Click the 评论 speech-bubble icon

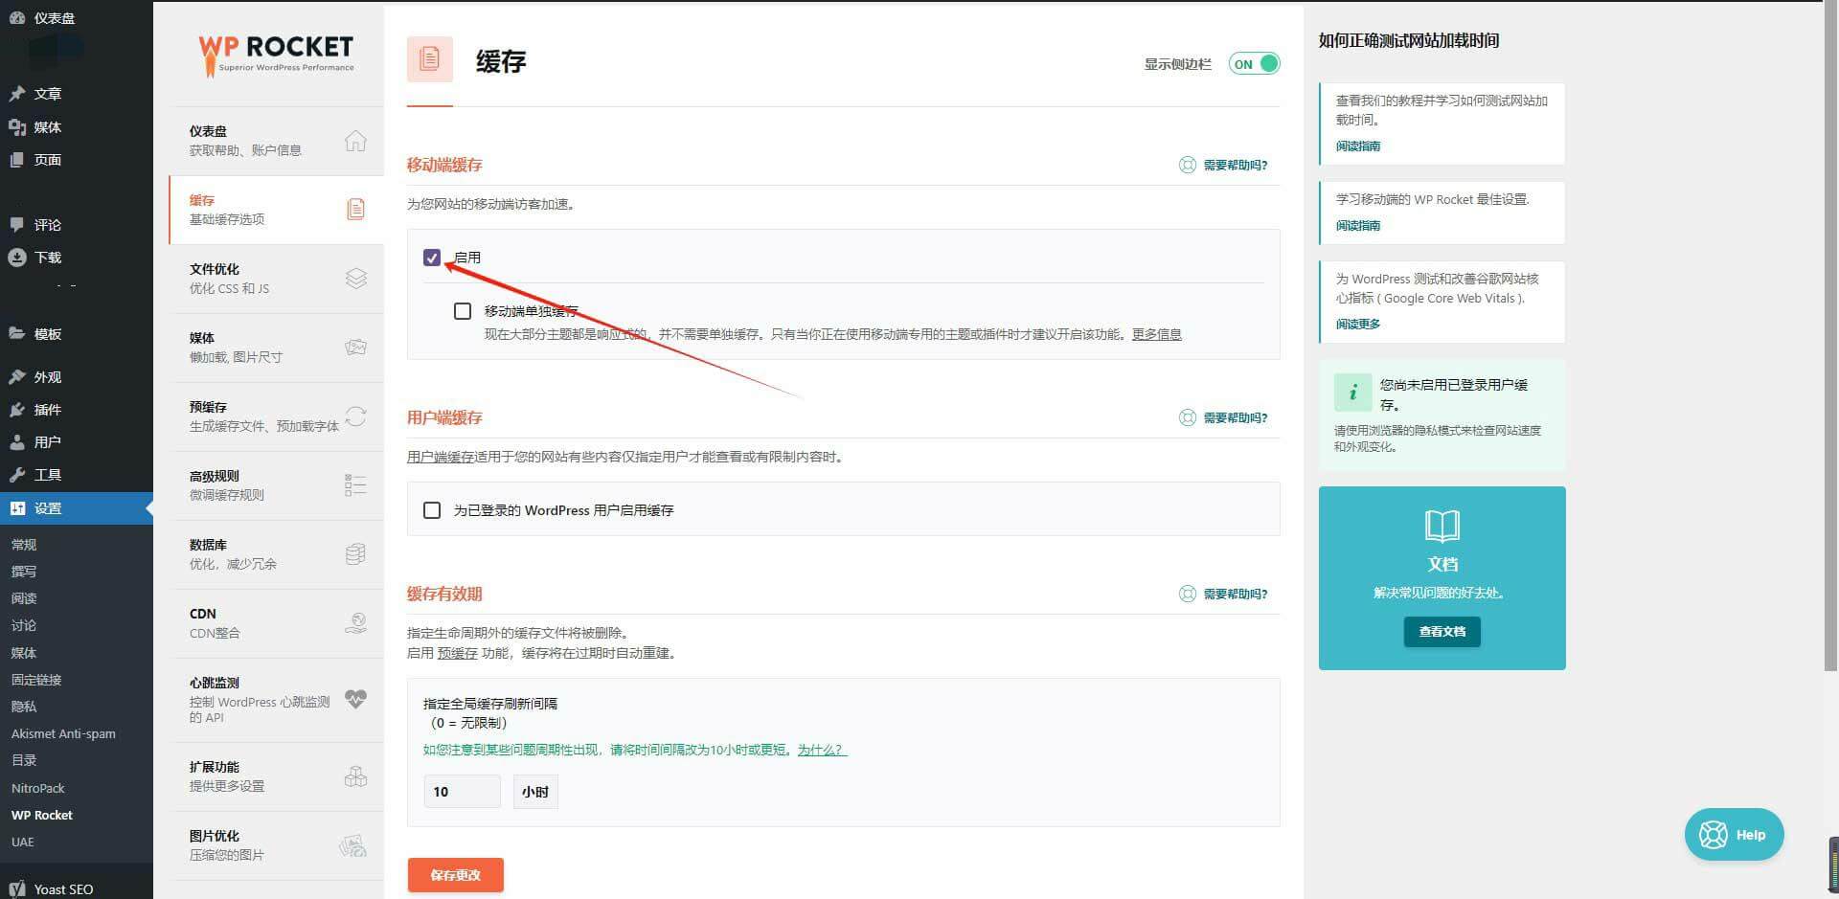click(17, 225)
